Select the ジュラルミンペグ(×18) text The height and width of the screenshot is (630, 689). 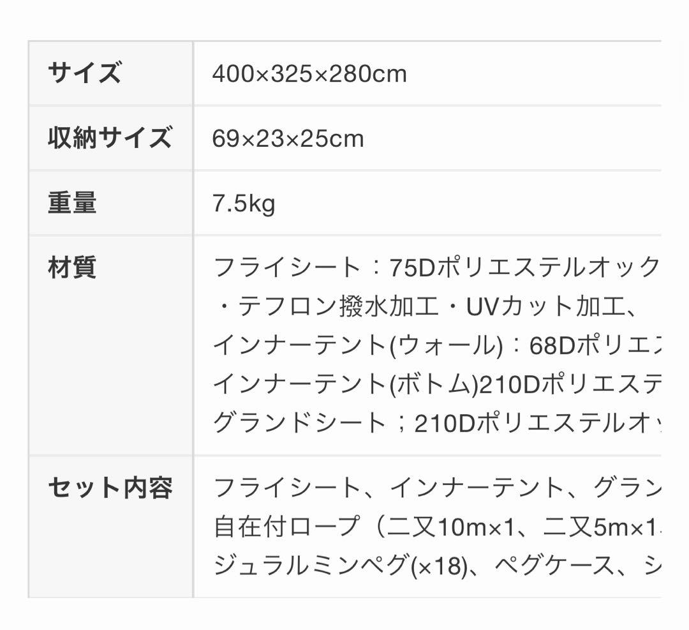click(x=339, y=566)
